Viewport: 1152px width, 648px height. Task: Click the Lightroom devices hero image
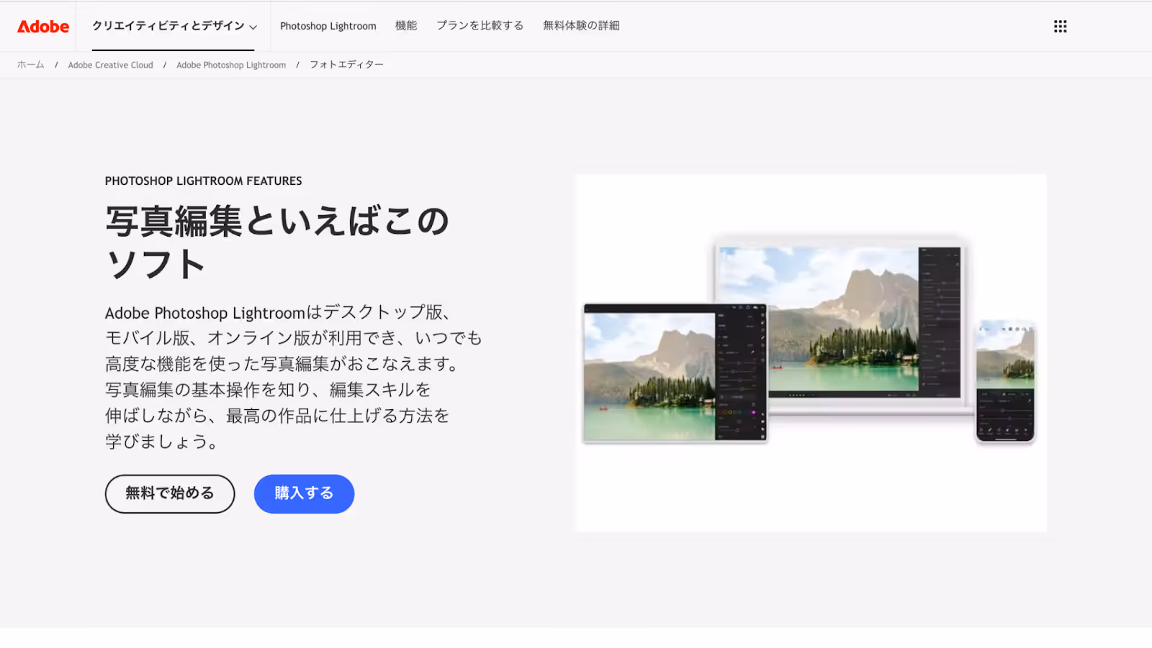[811, 352]
